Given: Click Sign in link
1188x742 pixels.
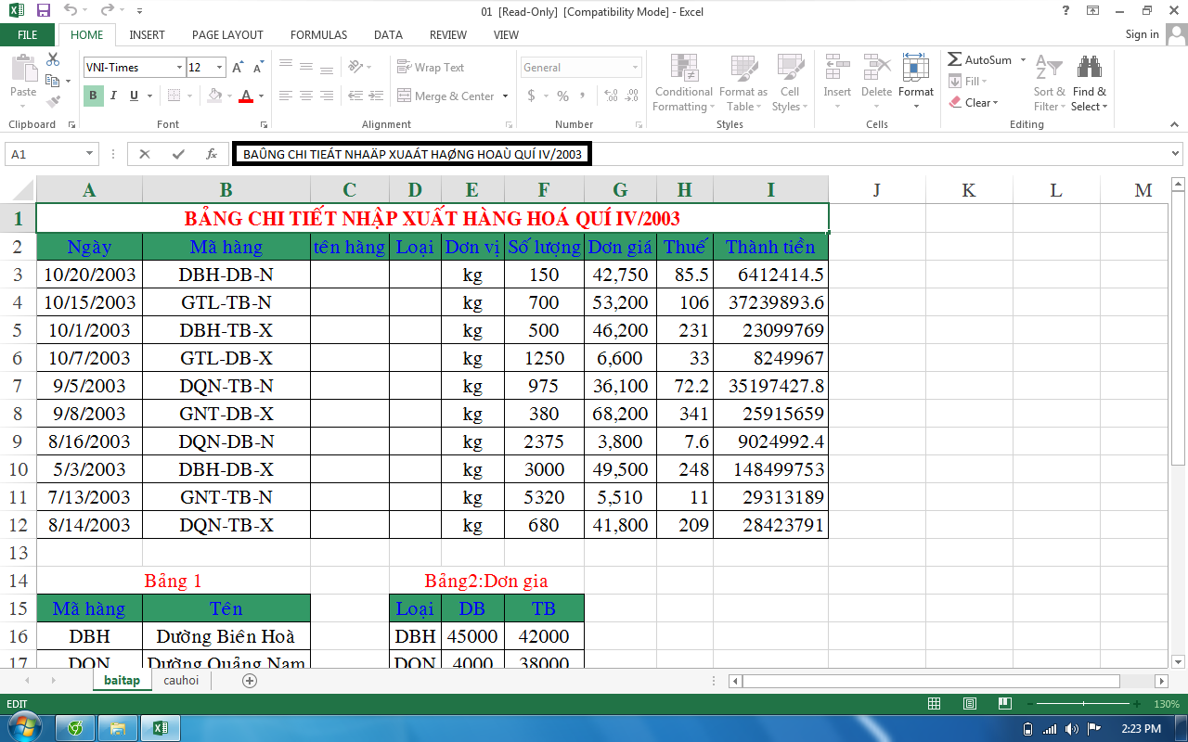Looking at the screenshot, I should tap(1142, 34).
